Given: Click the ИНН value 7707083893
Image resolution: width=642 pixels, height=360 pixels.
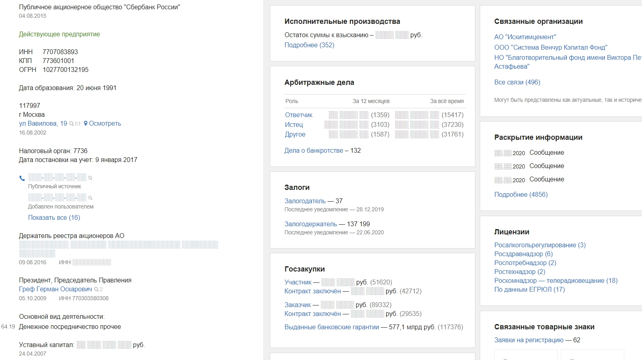Looking at the screenshot, I should tap(60, 52).
